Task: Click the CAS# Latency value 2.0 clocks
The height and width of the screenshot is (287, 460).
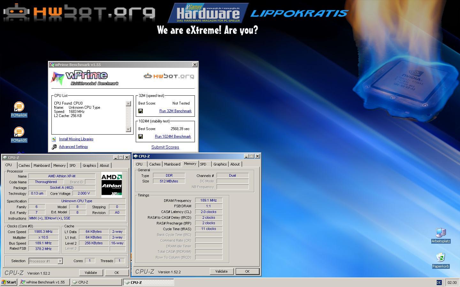Action: tap(209, 212)
